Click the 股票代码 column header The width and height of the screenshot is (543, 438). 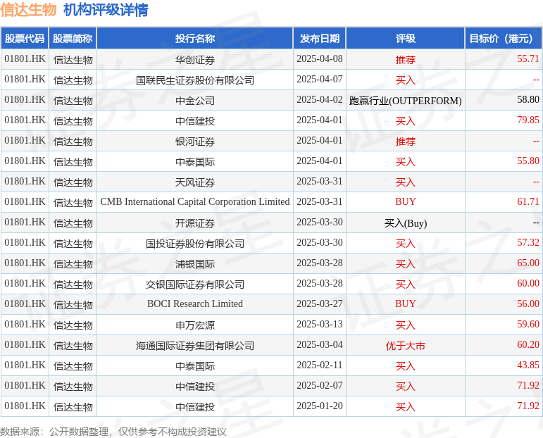[x=25, y=39]
